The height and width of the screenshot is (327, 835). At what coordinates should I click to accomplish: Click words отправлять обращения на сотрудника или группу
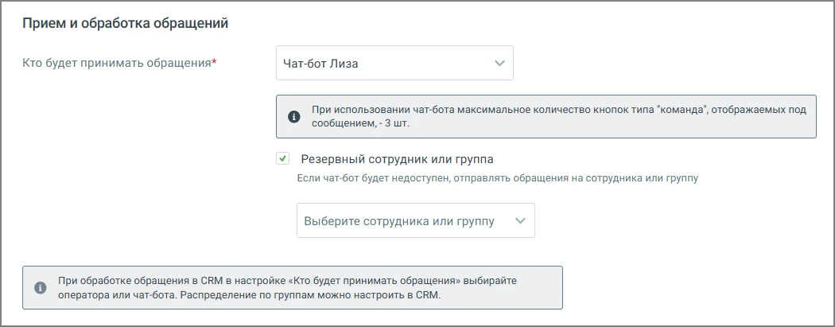(x=577, y=178)
